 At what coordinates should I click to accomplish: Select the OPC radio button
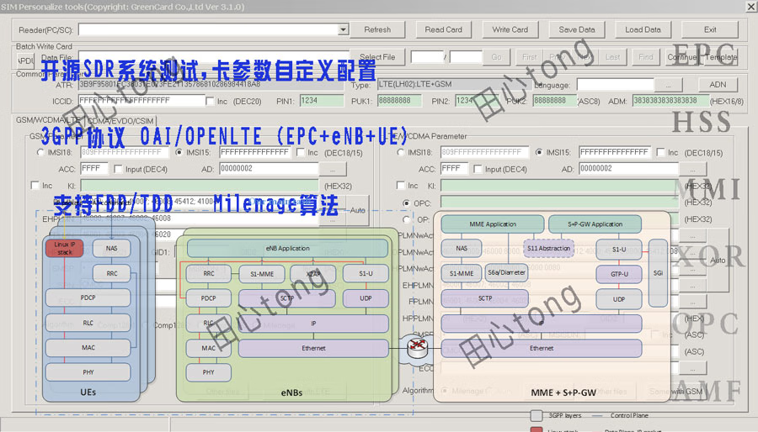[x=408, y=203]
